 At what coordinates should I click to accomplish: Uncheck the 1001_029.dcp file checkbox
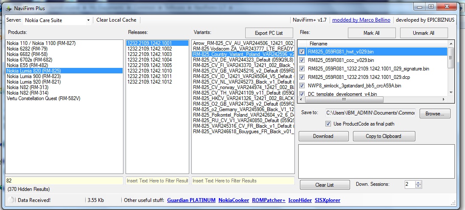[x=302, y=77]
